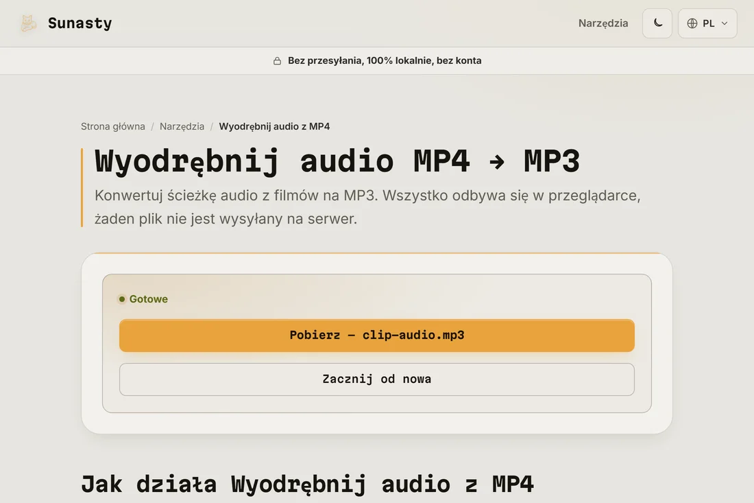Screen dimensions: 754x503
Task: Select the privacy banner text 'Bez przesyłania, 100% lokalnie, bez konta'
Action: click(x=385, y=60)
